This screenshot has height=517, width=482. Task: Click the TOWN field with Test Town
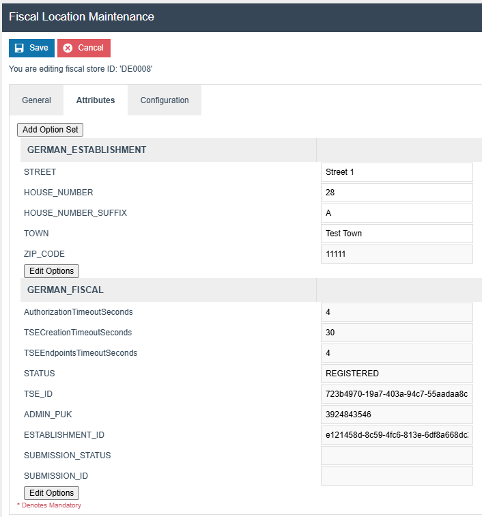tap(397, 234)
